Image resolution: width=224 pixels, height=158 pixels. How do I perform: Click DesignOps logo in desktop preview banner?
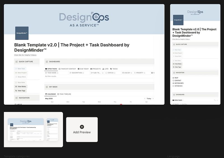(x=84, y=19)
